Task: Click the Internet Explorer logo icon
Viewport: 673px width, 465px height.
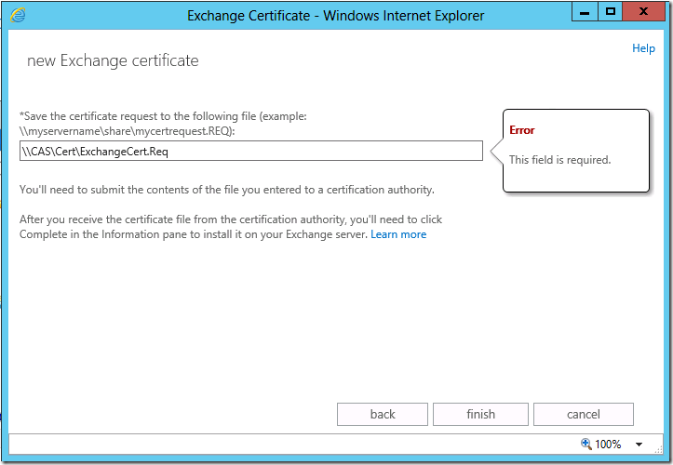Action: point(18,15)
